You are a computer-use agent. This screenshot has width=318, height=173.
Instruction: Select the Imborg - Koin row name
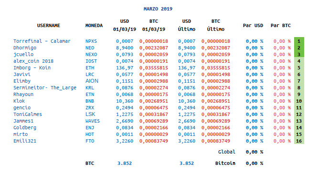click(x=32, y=68)
